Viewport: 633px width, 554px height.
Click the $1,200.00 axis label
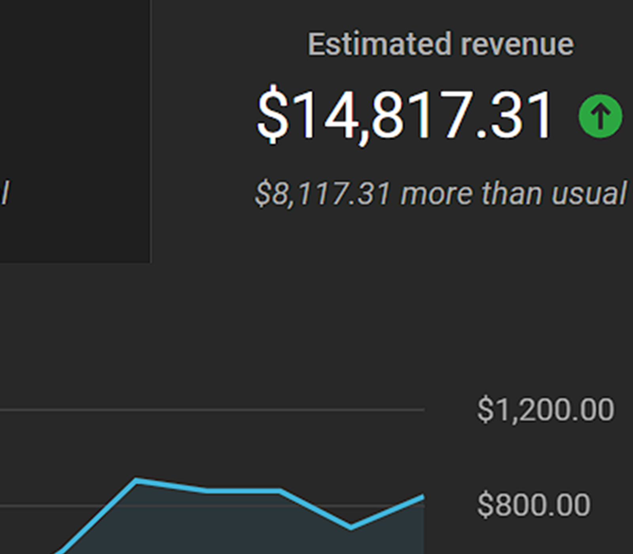546,410
